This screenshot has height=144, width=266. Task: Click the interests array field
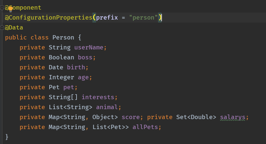point(98,97)
